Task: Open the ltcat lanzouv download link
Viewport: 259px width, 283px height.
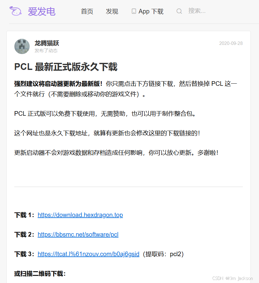Action: coord(89,254)
